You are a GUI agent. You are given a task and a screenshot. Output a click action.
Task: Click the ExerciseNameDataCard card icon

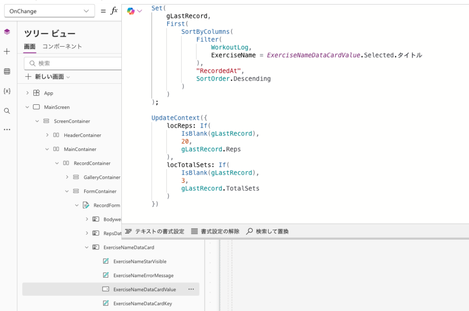point(96,247)
